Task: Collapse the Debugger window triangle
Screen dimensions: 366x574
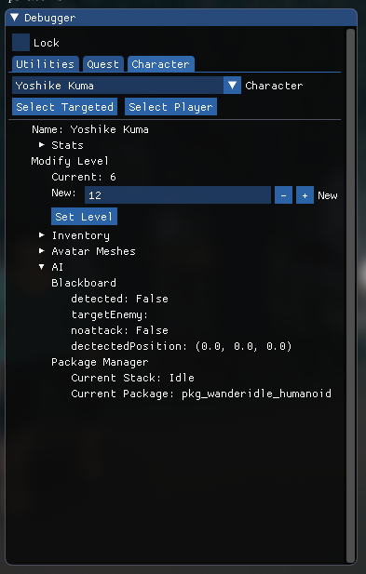Action: [14, 17]
